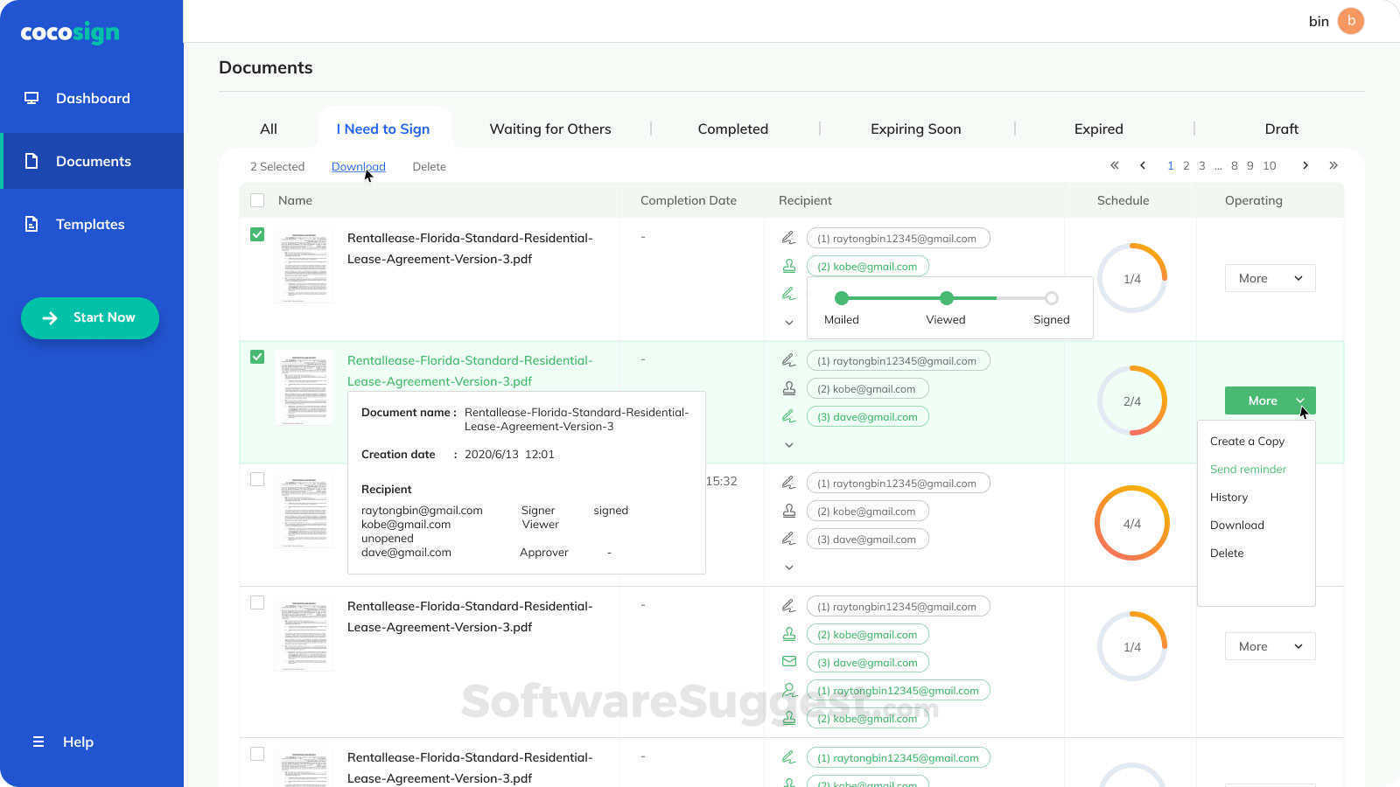Click the Signed step on status tracker
This screenshot has height=787, width=1400.
pyautogui.click(x=1052, y=298)
